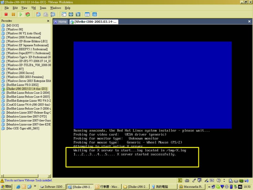Select [Shrike-i386-2003.03.14-disc-ISO] in Favorites

[x=27, y=89]
